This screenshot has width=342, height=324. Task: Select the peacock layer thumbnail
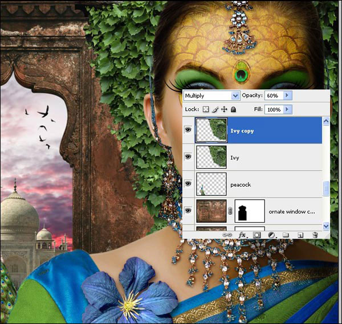click(x=211, y=184)
